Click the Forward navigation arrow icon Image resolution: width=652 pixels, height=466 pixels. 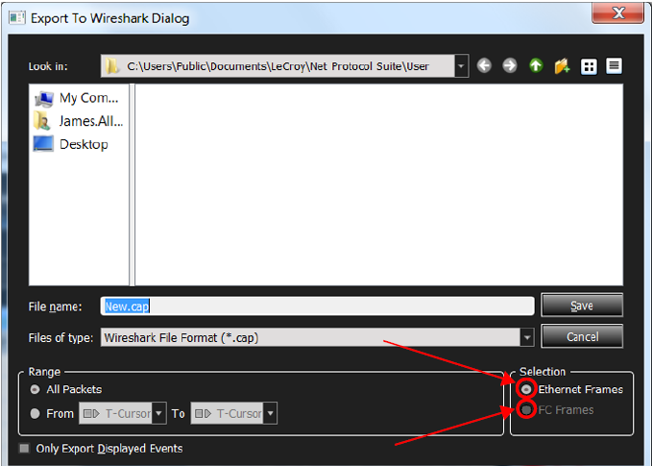pos(509,65)
